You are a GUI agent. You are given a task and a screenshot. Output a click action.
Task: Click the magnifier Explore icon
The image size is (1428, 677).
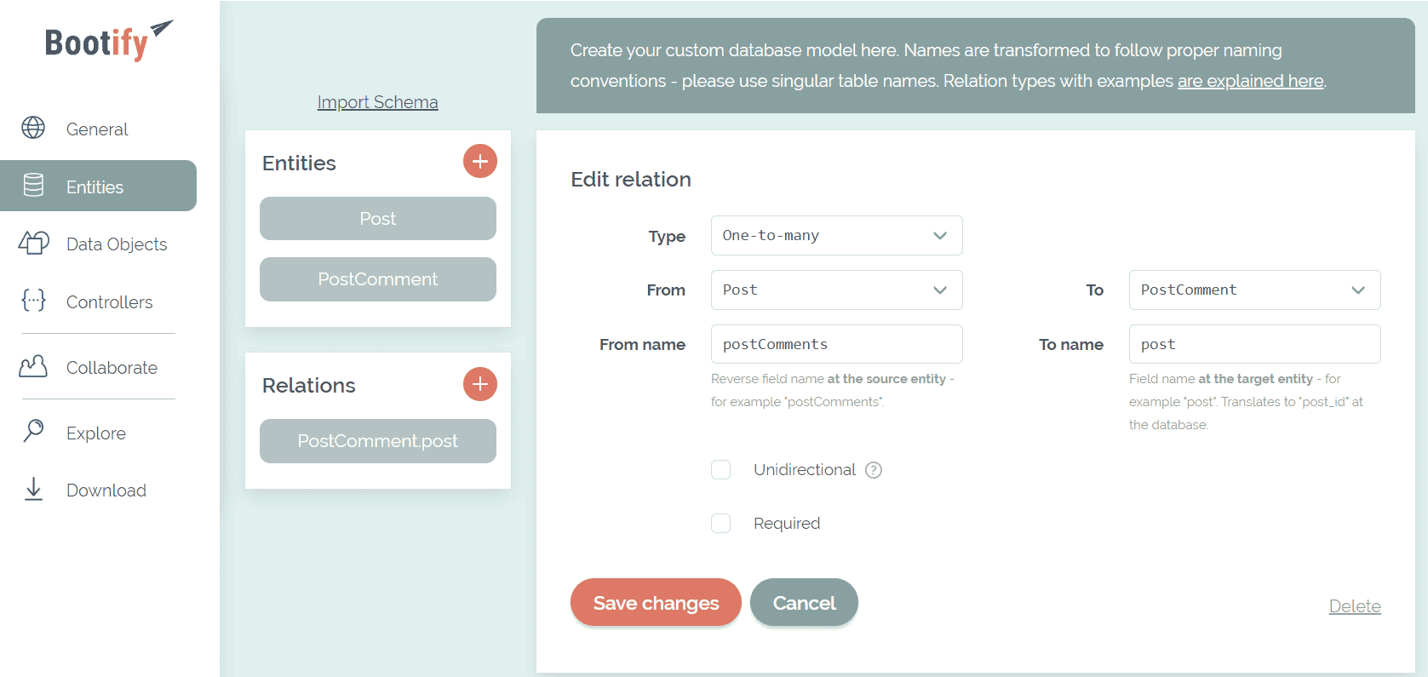33,431
